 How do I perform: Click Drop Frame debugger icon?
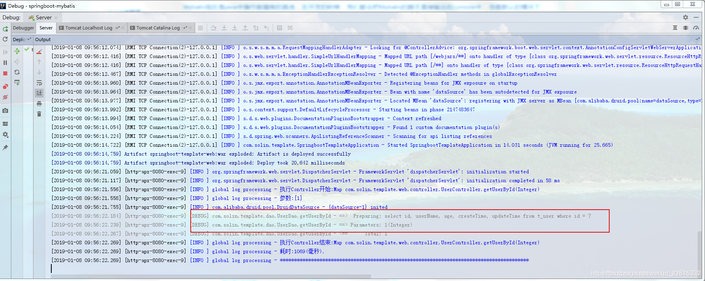tap(256, 28)
